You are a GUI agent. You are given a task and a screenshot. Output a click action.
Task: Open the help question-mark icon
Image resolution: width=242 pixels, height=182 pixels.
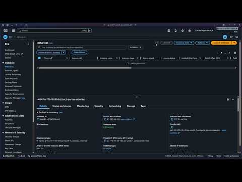point(183,30)
